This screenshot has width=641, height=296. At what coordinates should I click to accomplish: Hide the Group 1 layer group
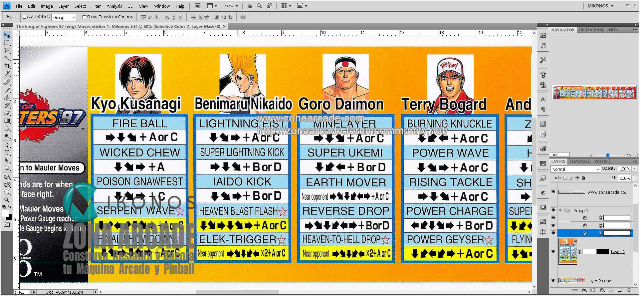pos(553,210)
